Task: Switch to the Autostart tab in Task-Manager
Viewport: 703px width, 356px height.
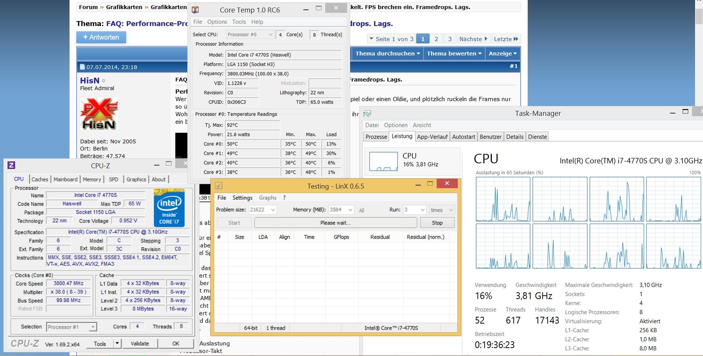Action: click(463, 137)
